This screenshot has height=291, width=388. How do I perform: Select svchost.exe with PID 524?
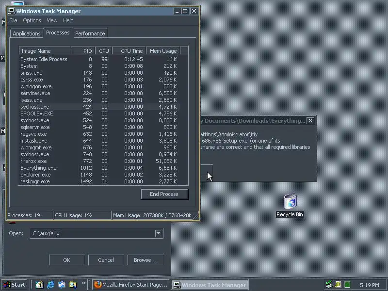pos(99,120)
